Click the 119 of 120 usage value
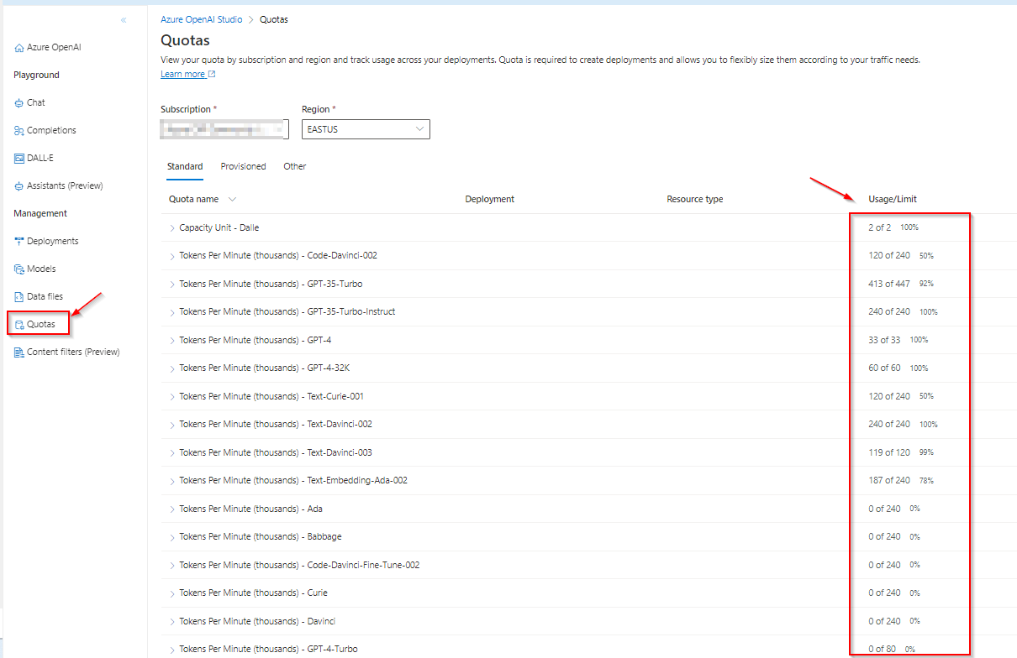Image resolution: width=1017 pixels, height=658 pixels. (889, 452)
